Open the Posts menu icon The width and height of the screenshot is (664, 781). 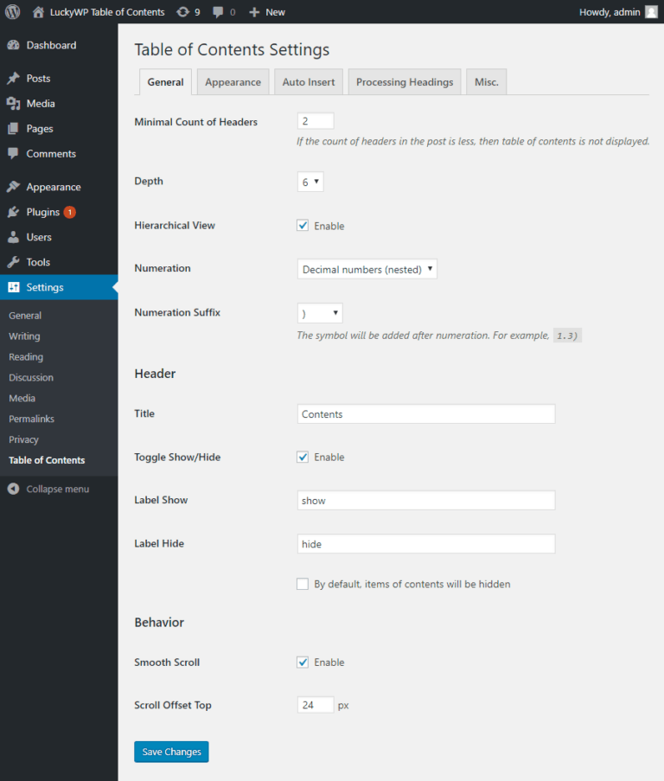16,78
